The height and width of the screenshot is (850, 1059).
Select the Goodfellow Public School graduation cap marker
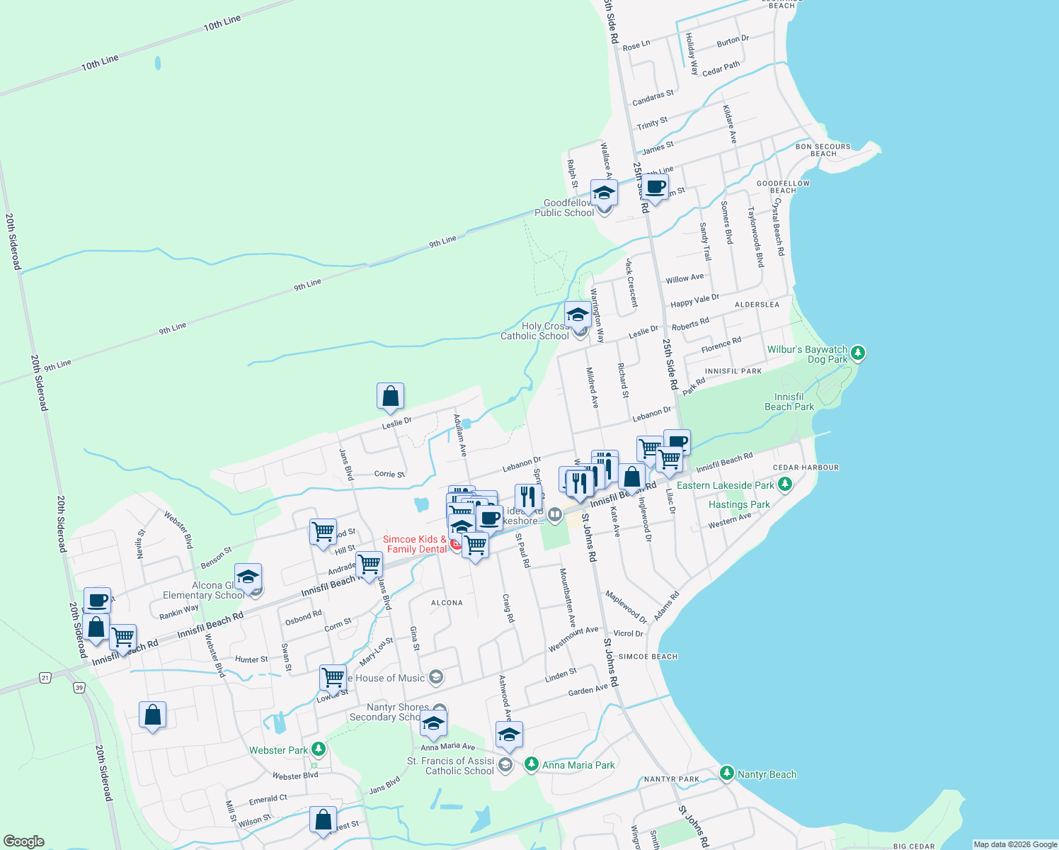point(603,192)
